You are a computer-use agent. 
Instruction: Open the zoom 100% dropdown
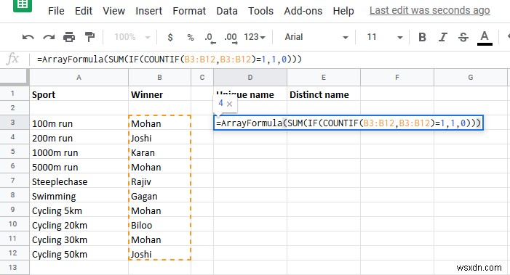coord(132,37)
